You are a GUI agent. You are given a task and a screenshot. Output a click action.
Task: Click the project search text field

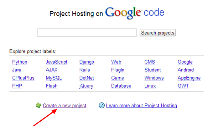click(87, 33)
